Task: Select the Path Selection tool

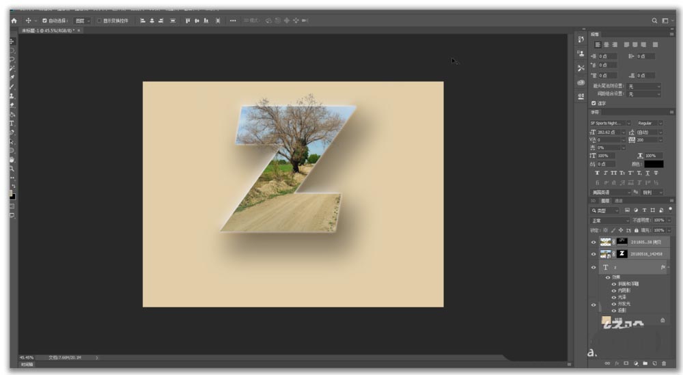Action: tap(12, 141)
